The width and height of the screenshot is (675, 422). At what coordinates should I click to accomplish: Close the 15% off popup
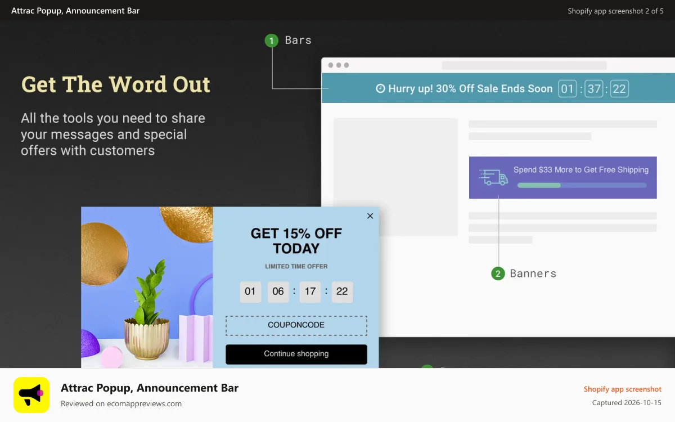pos(370,216)
